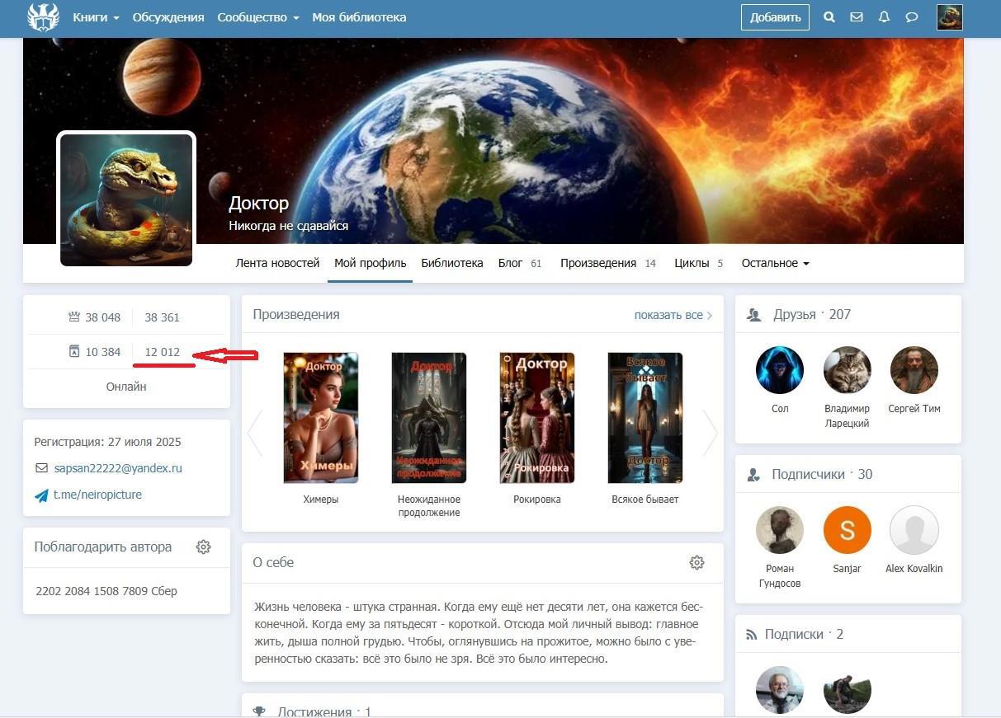Click the Доктор profile name on banner
This screenshot has width=1001, height=718.
tap(259, 203)
